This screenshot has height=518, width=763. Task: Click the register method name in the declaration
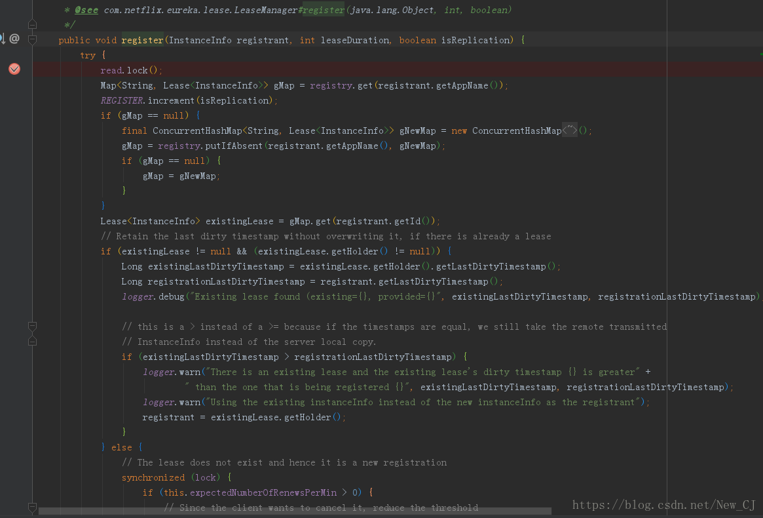(142, 40)
